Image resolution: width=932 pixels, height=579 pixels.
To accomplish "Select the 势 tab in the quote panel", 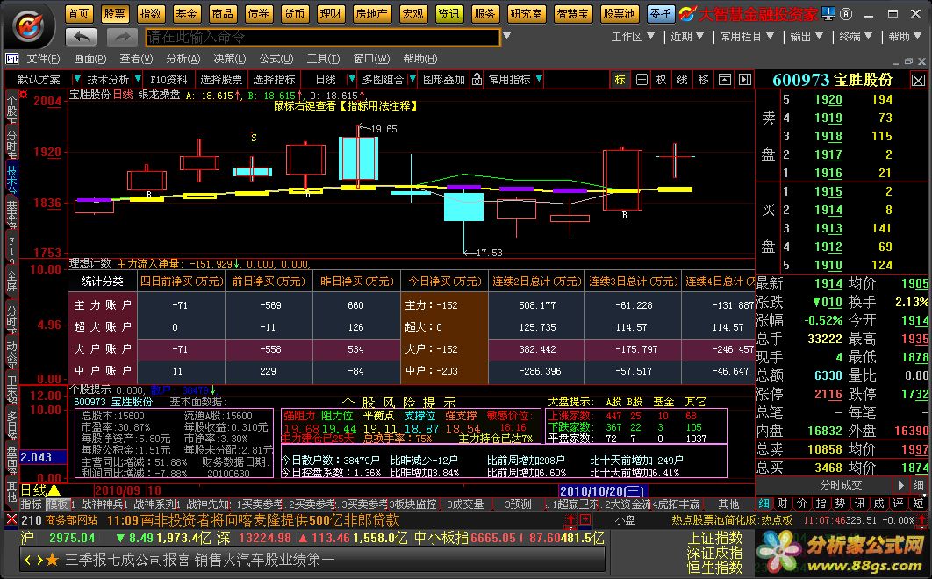I will click(x=841, y=504).
